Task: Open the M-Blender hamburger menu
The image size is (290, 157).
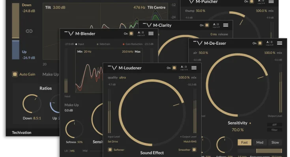Action: 151,33
